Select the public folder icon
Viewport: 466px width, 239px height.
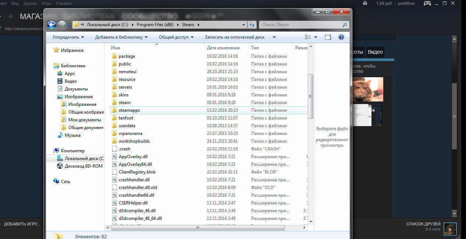(x=114, y=64)
